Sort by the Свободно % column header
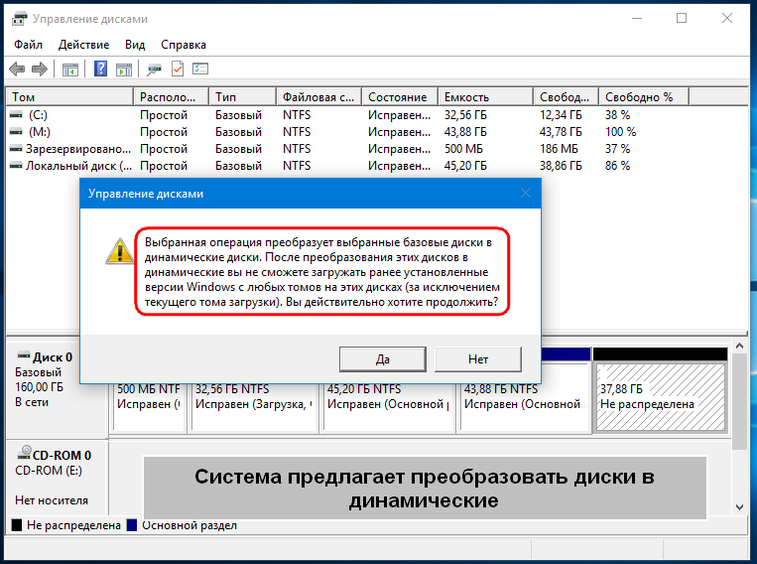757x564 pixels. coord(644,96)
